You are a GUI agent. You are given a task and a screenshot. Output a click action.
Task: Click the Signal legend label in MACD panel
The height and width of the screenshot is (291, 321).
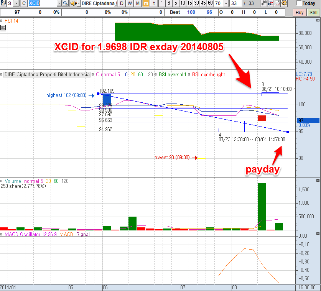click(83, 234)
